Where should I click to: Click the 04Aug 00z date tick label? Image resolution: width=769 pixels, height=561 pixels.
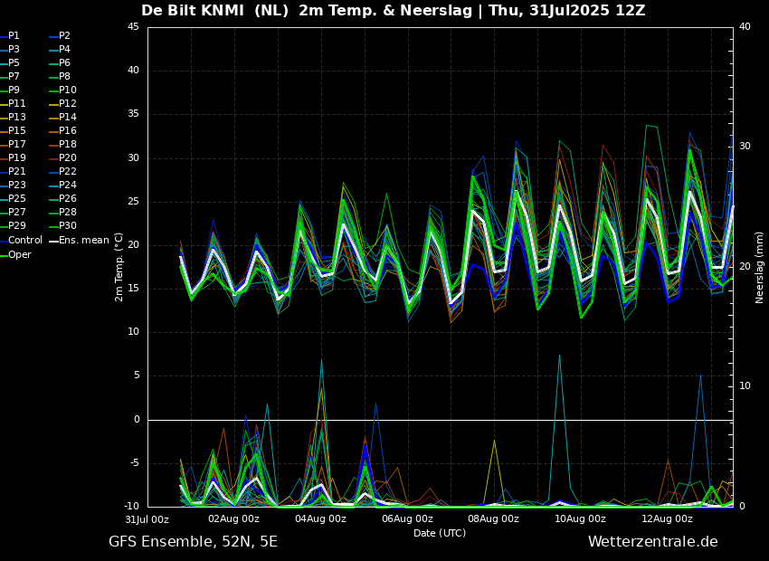tap(320, 519)
